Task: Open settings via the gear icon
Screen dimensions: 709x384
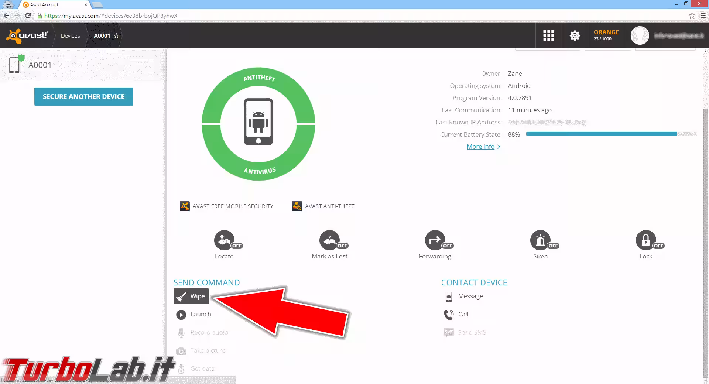Action: (x=575, y=35)
